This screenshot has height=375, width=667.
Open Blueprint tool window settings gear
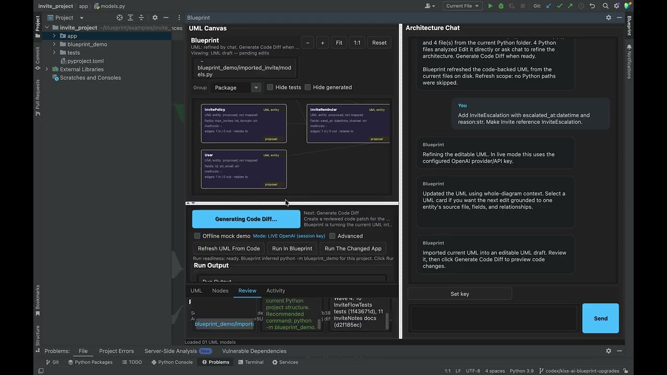(608, 18)
